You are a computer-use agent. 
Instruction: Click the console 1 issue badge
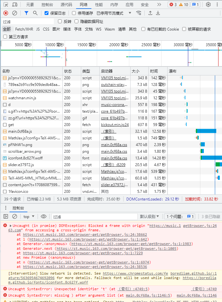click(x=180, y=216)
